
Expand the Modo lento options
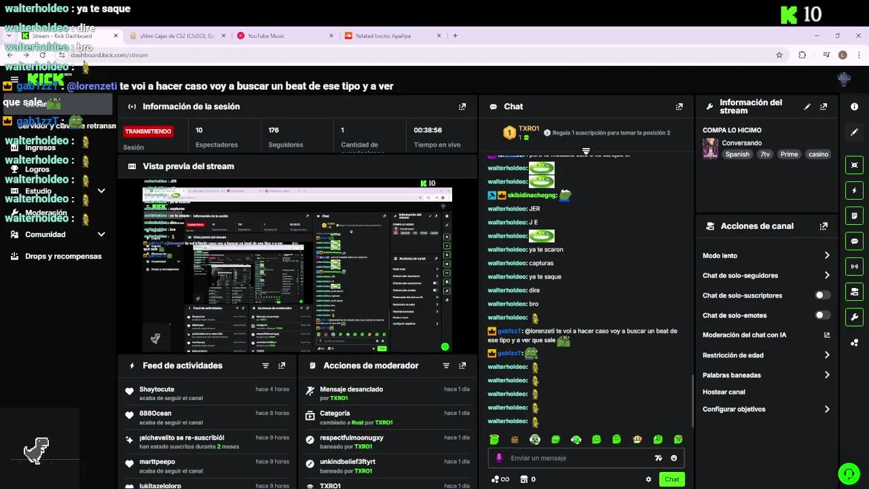click(827, 255)
